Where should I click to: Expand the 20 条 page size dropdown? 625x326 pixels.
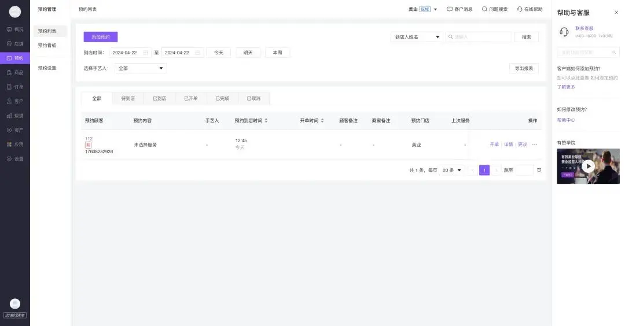coord(451,171)
